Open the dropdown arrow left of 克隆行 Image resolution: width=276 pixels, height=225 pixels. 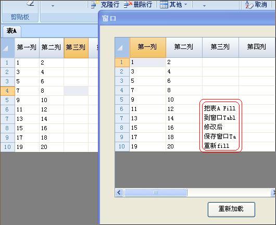53,6
